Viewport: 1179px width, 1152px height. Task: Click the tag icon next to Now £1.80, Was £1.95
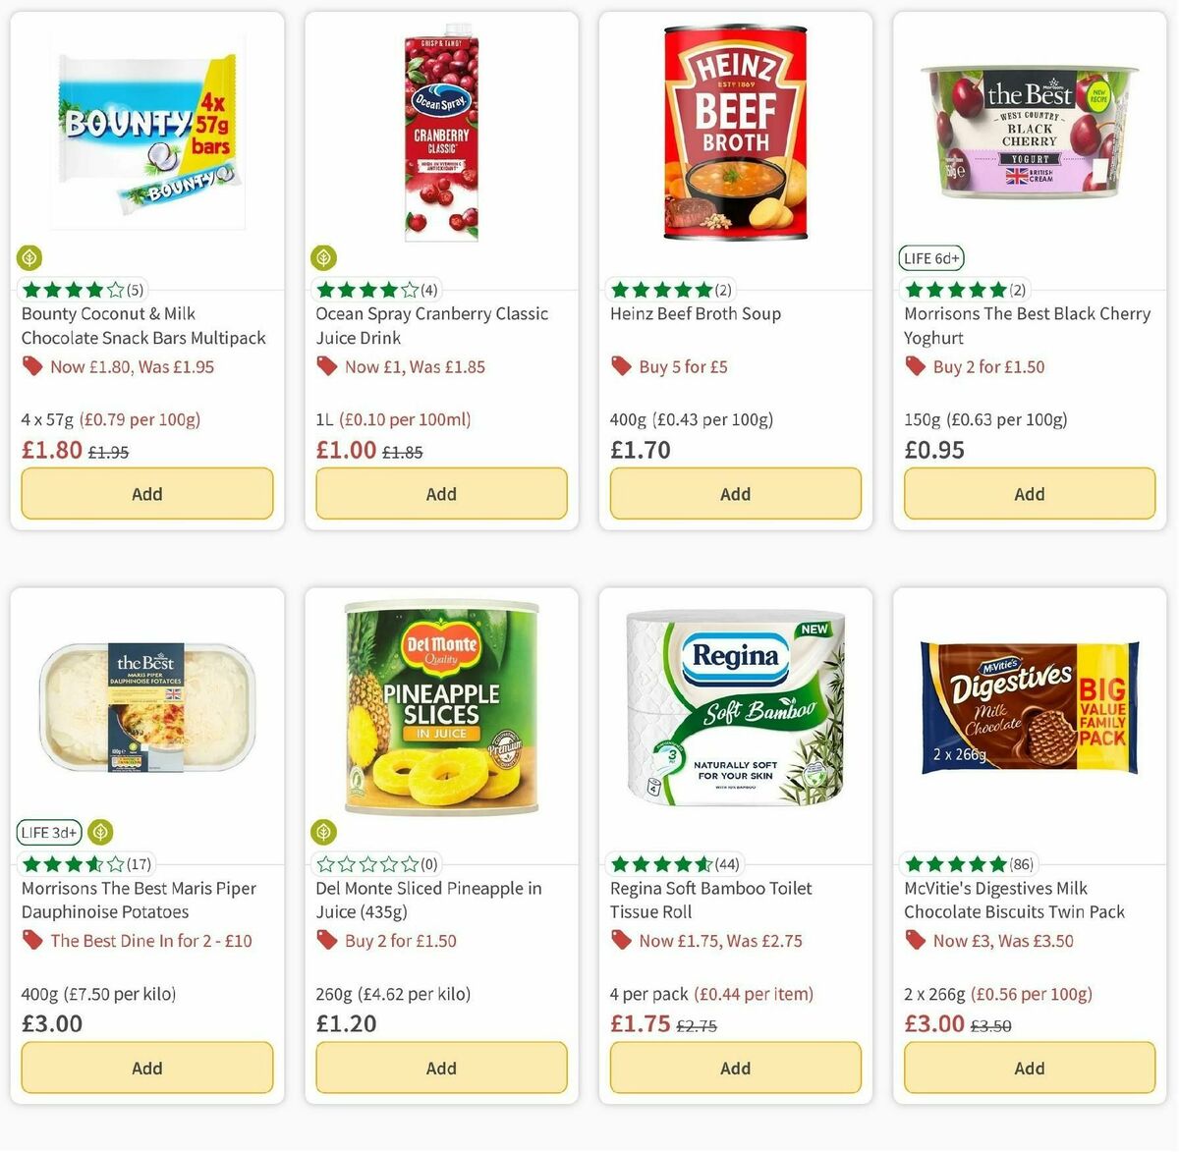32,365
